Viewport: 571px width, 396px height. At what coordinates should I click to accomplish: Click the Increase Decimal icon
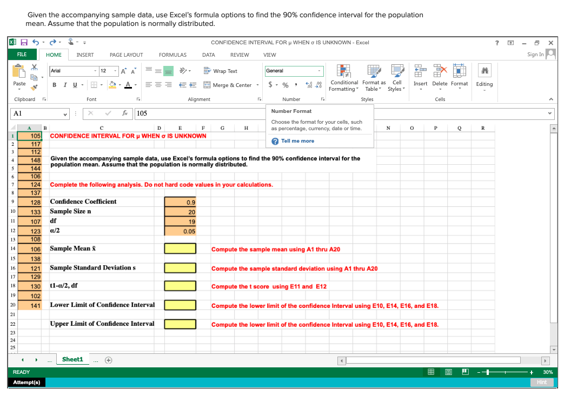[x=308, y=85]
